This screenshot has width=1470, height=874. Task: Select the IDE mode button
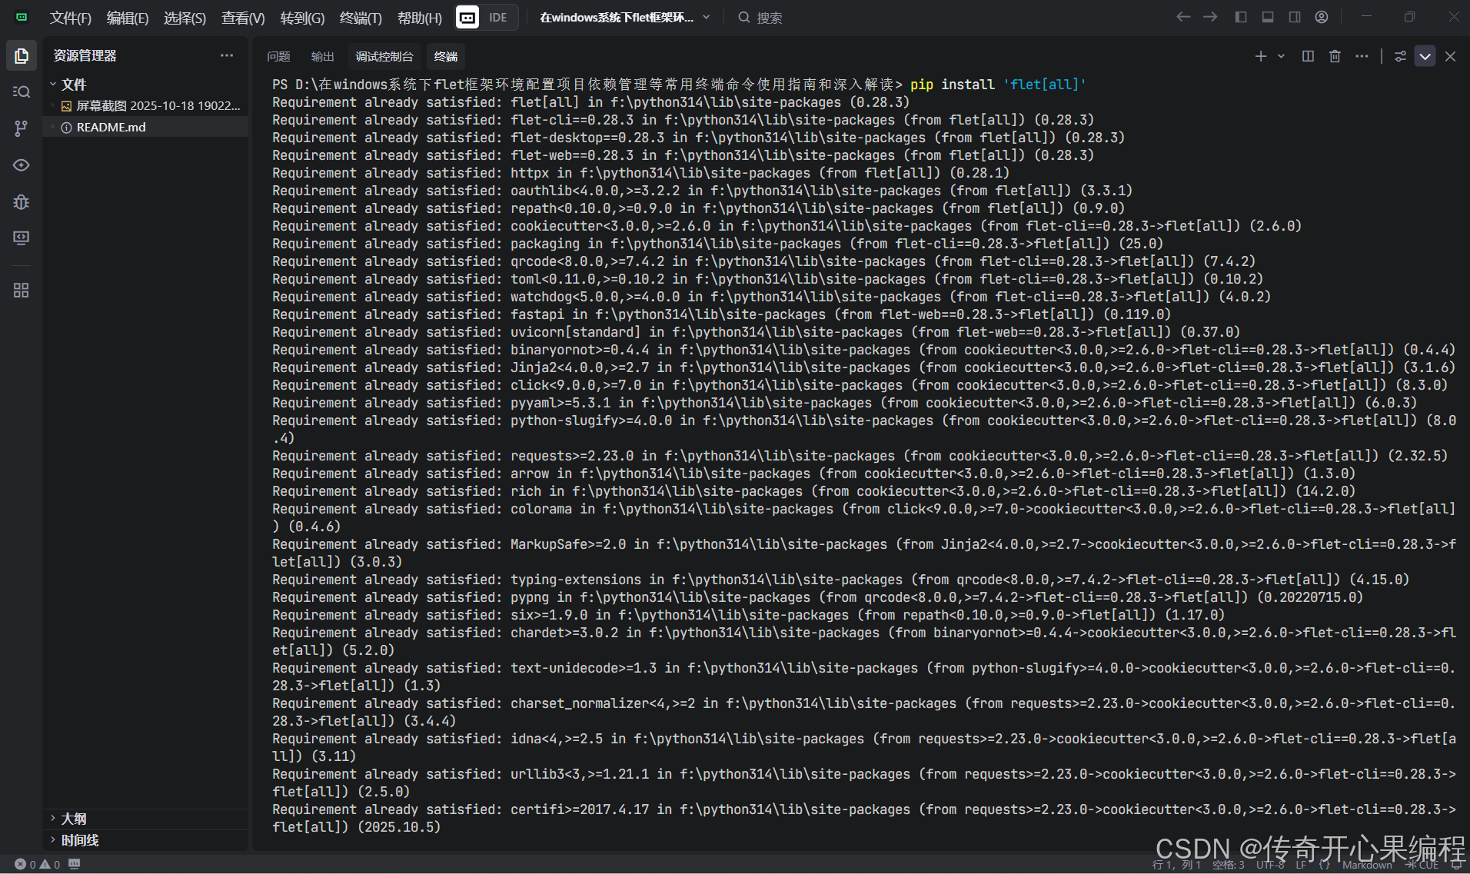[x=498, y=17]
